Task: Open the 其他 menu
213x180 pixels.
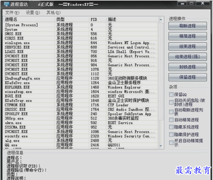Action: 53,13
